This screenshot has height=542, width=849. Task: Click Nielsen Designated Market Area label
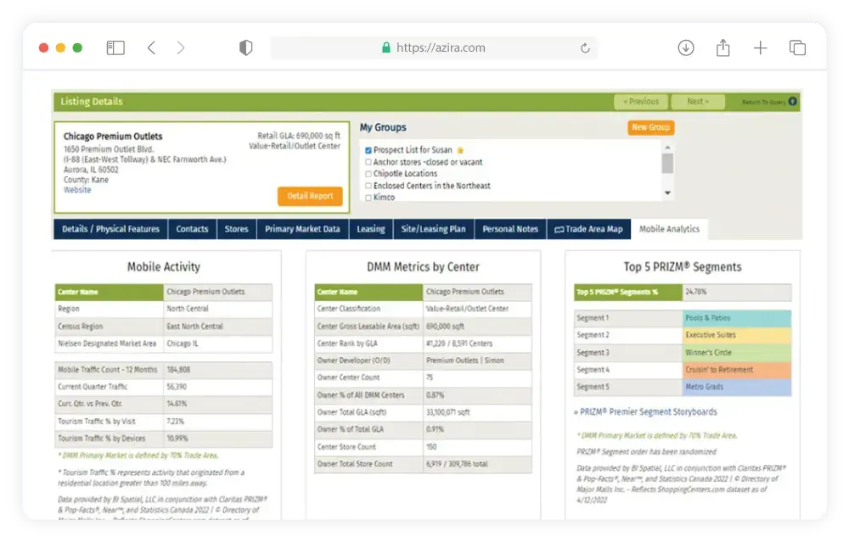point(107,344)
